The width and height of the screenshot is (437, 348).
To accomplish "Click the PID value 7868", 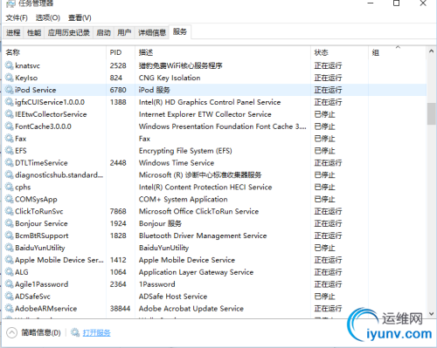I will (118, 211).
